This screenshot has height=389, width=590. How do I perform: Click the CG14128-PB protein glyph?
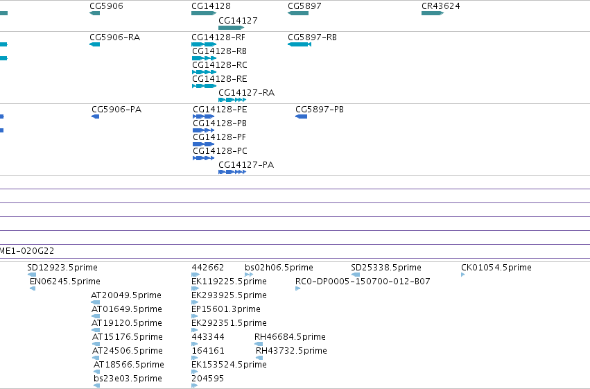(204, 130)
